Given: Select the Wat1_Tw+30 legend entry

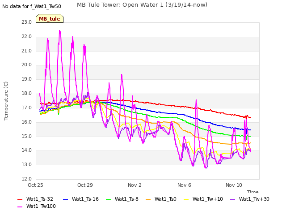Looking at the screenshot, I should (x=250, y=199).
